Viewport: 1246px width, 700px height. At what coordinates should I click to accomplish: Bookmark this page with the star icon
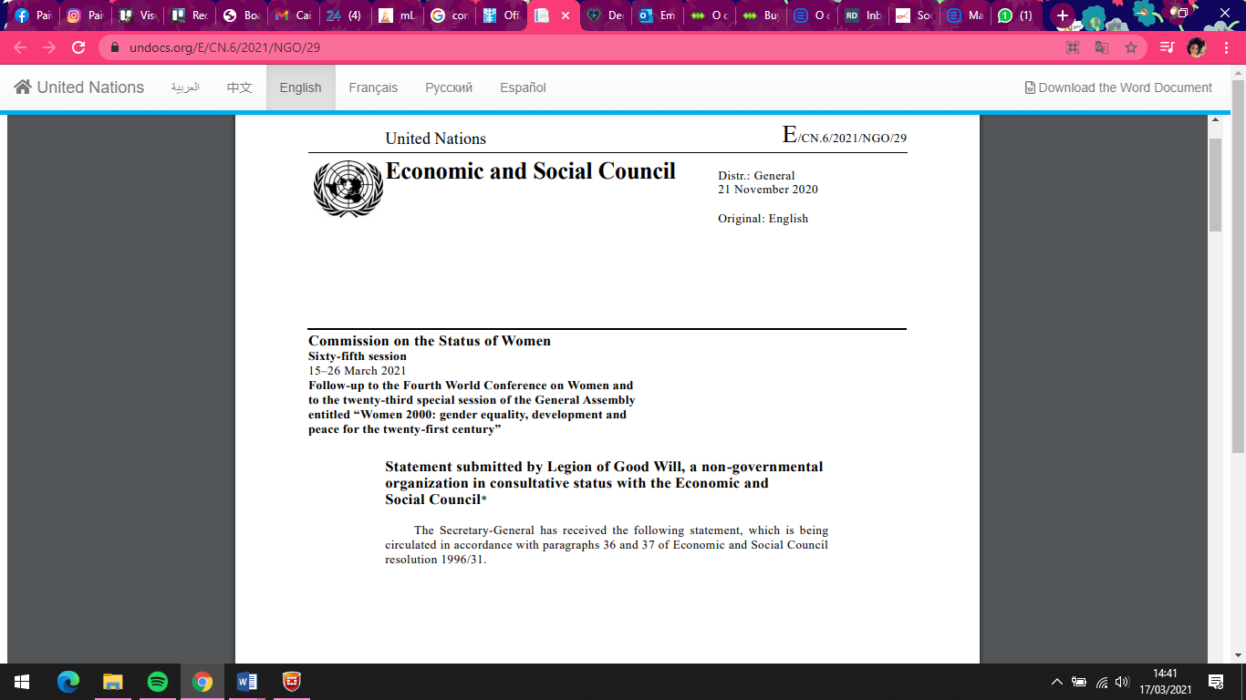click(1131, 47)
